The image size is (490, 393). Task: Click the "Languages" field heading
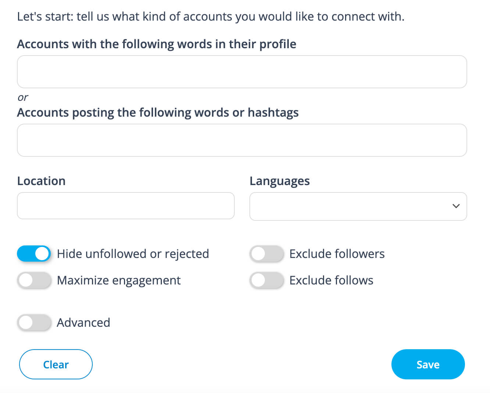(280, 181)
